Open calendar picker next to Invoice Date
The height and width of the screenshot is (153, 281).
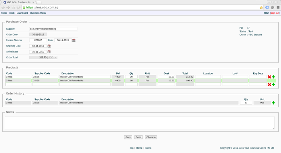pyautogui.click(x=74, y=40)
